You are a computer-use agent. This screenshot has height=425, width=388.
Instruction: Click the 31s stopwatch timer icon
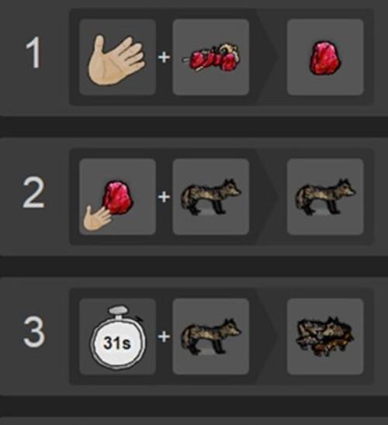coord(117,337)
